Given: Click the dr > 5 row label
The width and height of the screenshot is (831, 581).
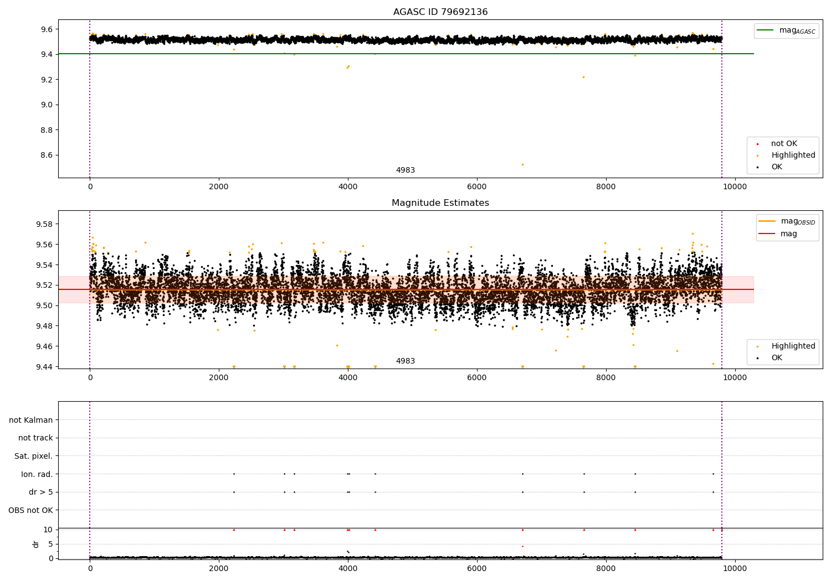Looking at the screenshot, I should [x=41, y=492].
